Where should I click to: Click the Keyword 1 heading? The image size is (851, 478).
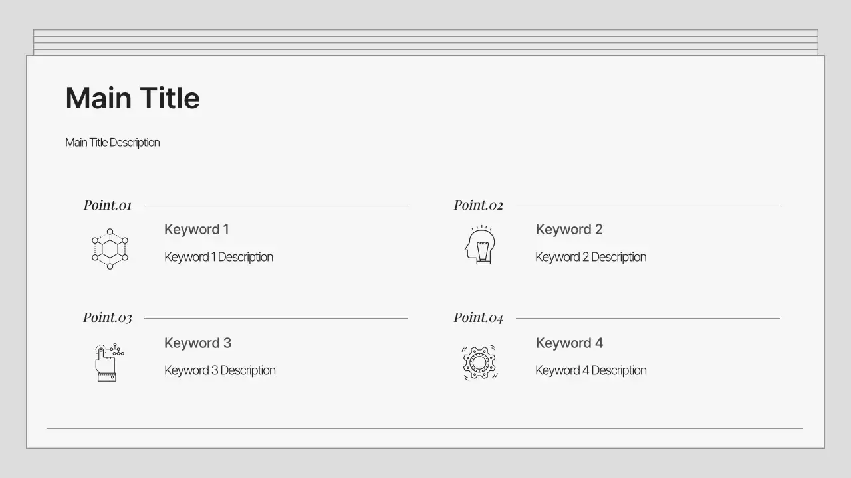point(197,230)
